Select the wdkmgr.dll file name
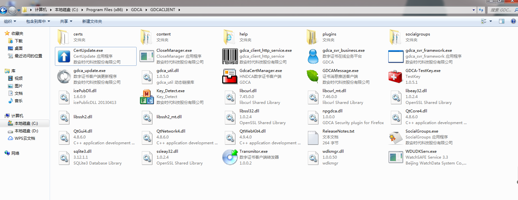Viewport: 518px width, 200px height. (333, 151)
